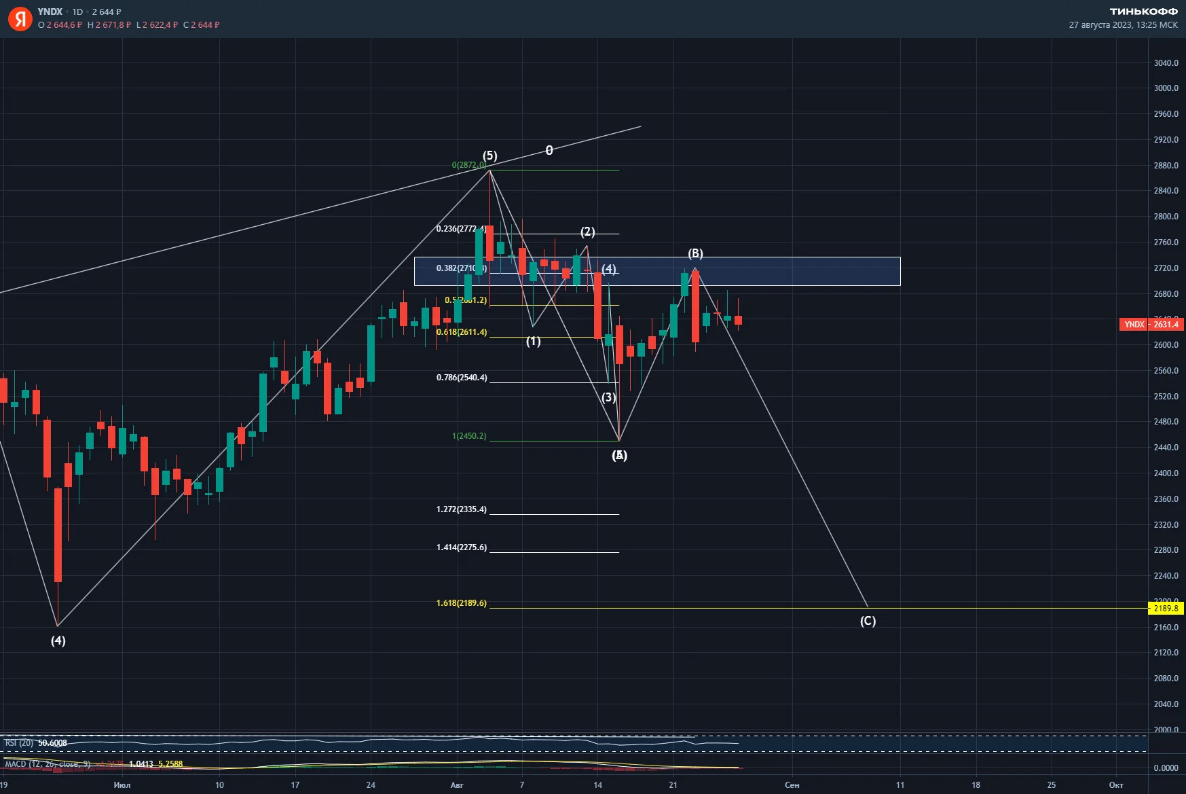Click the (4) label at the chart low

pyautogui.click(x=58, y=640)
